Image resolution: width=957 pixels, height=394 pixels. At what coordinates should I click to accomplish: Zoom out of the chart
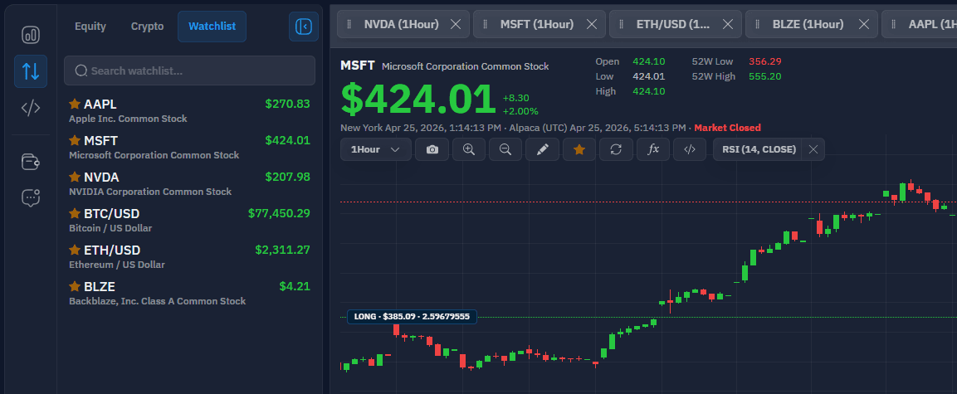[505, 149]
